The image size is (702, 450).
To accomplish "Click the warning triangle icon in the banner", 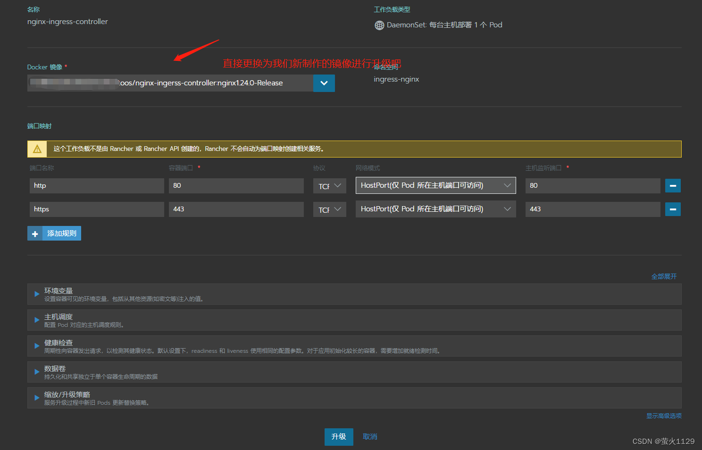I will pyautogui.click(x=37, y=149).
